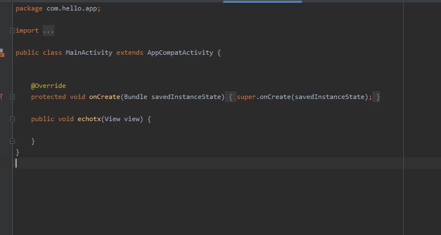Image resolution: width=441 pixels, height=235 pixels.
Task: Click 'onCreate' method name after 'protected void'
Action: click(x=105, y=97)
